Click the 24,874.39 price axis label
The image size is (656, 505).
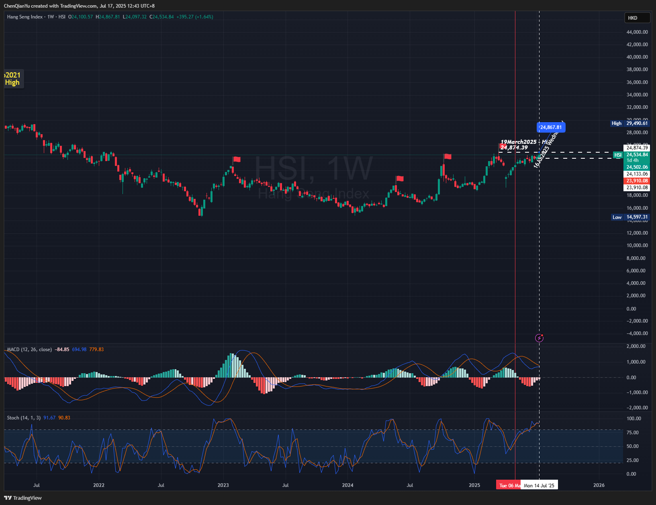pyautogui.click(x=637, y=148)
